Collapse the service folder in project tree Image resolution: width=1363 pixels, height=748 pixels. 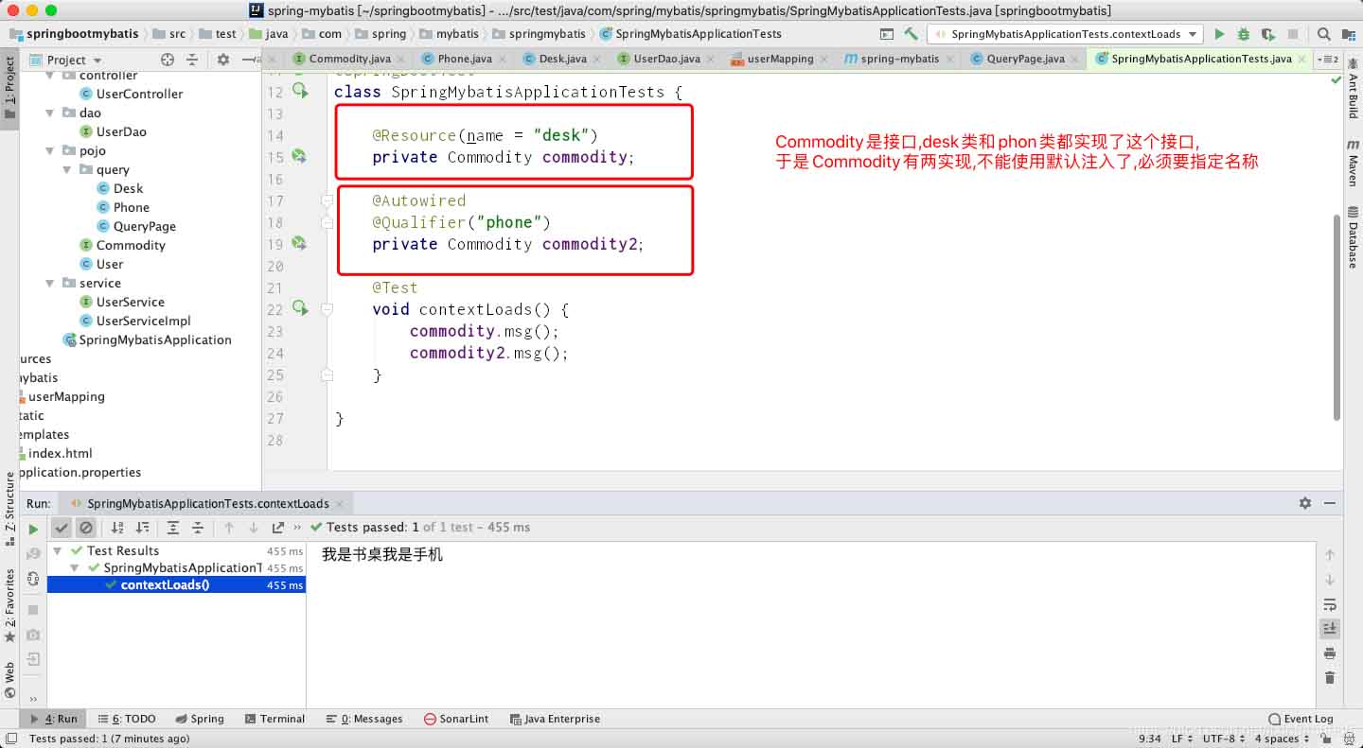coord(51,283)
